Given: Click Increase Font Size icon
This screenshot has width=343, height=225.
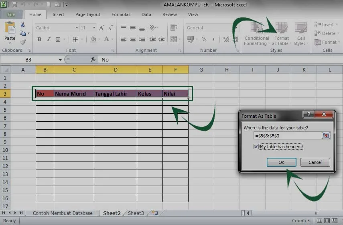Looking at the screenshot, I should pyautogui.click(x=101, y=28).
